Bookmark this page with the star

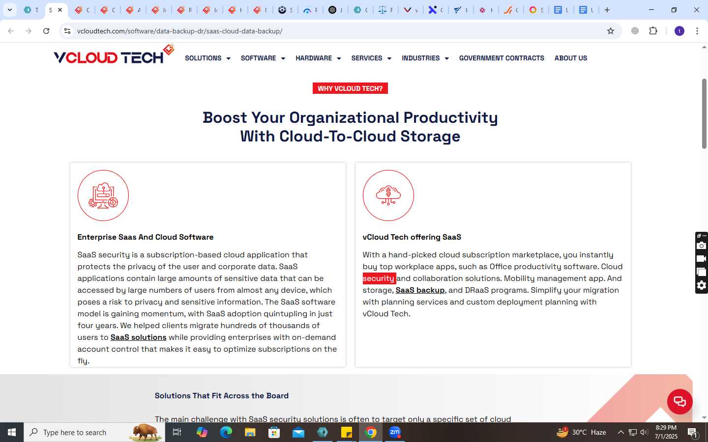pyautogui.click(x=611, y=31)
